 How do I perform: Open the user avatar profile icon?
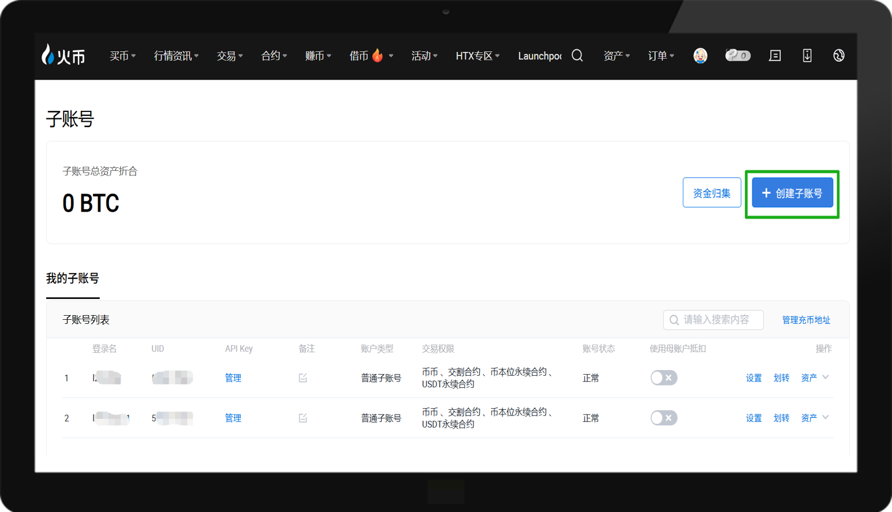700,55
